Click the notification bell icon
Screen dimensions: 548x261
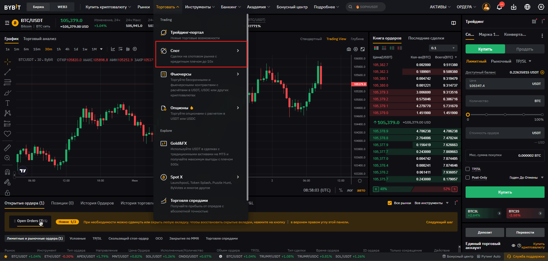click(499, 7)
